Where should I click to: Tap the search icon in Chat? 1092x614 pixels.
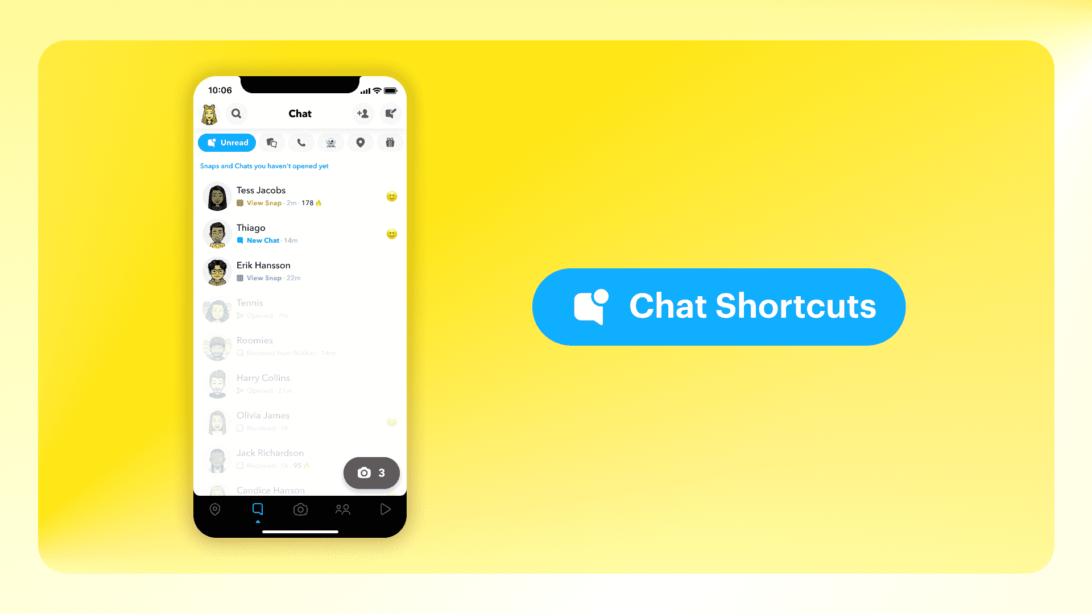click(x=237, y=113)
